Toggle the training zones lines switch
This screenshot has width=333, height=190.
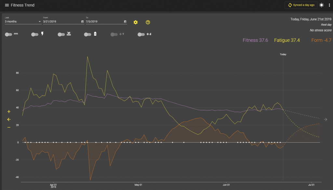click(8, 34)
